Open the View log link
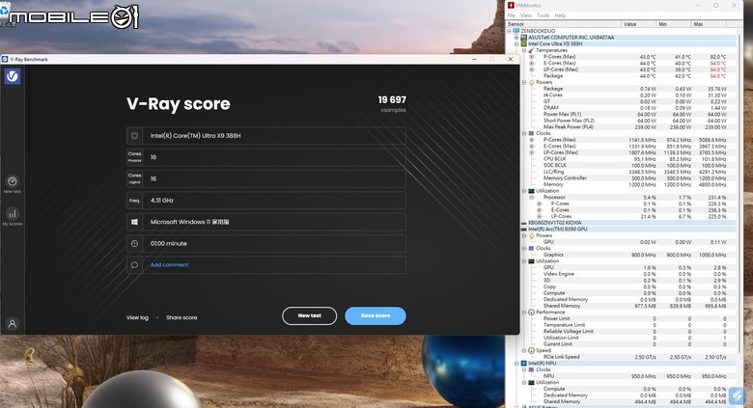753x408 pixels. click(x=137, y=317)
